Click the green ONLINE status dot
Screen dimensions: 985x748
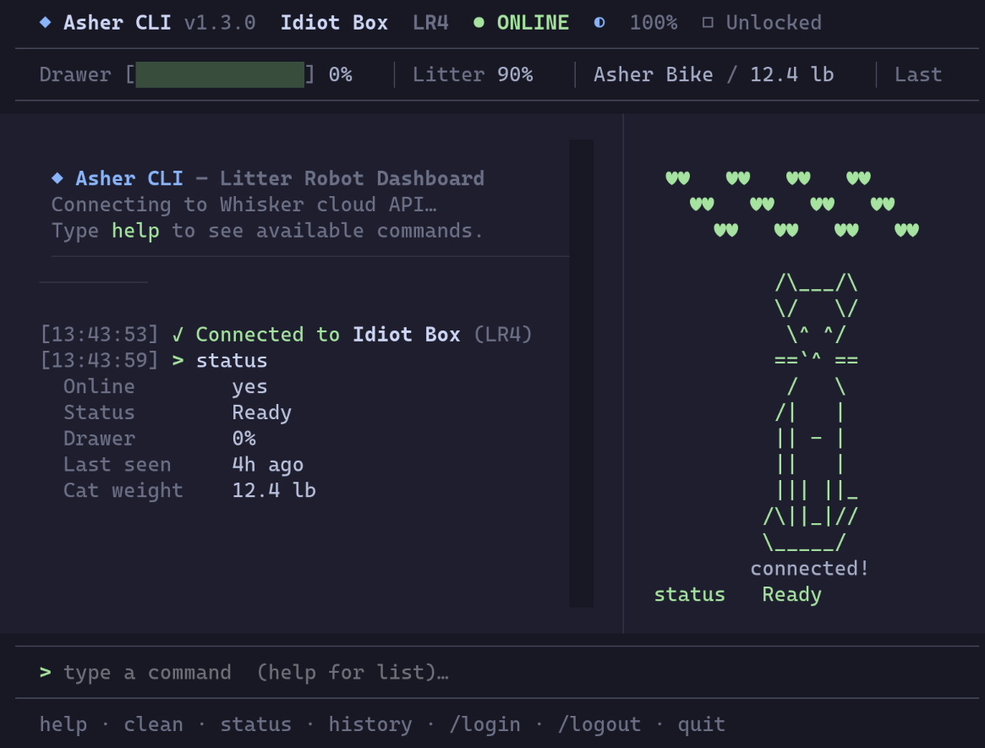point(479,23)
